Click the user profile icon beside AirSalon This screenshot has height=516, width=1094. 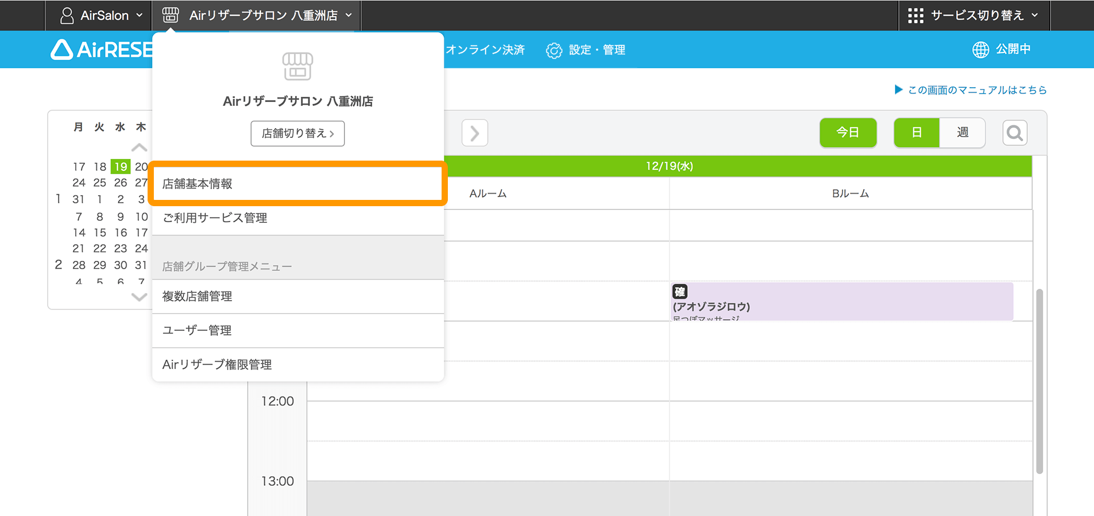tap(67, 15)
